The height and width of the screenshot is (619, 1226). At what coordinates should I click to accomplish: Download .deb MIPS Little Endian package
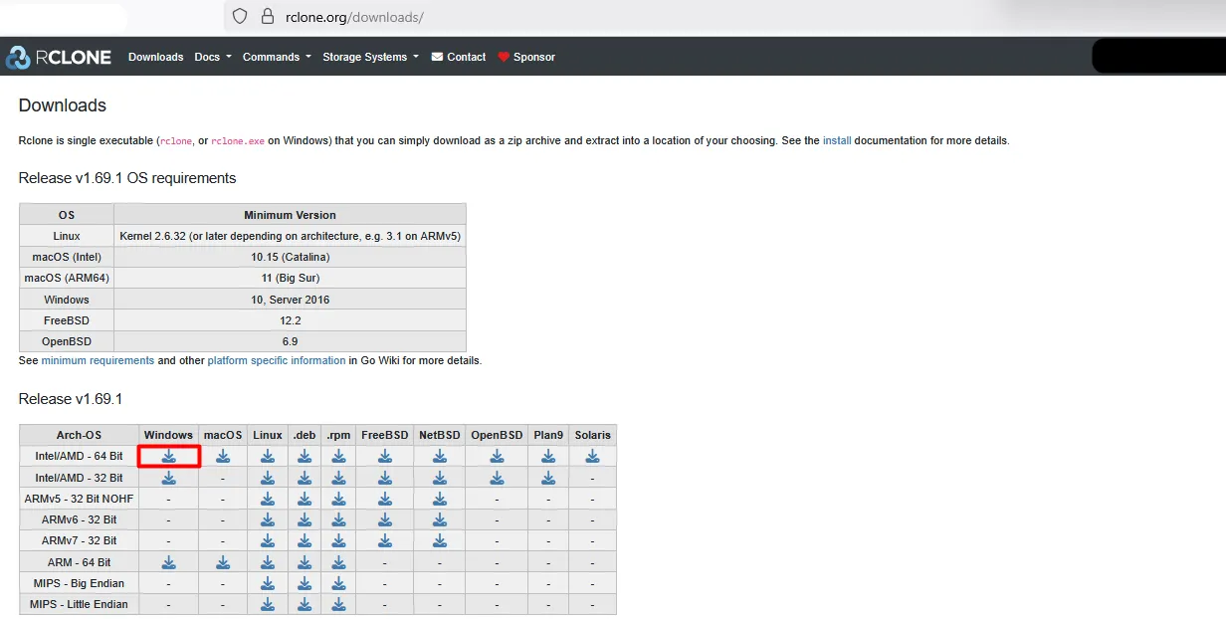305,604
